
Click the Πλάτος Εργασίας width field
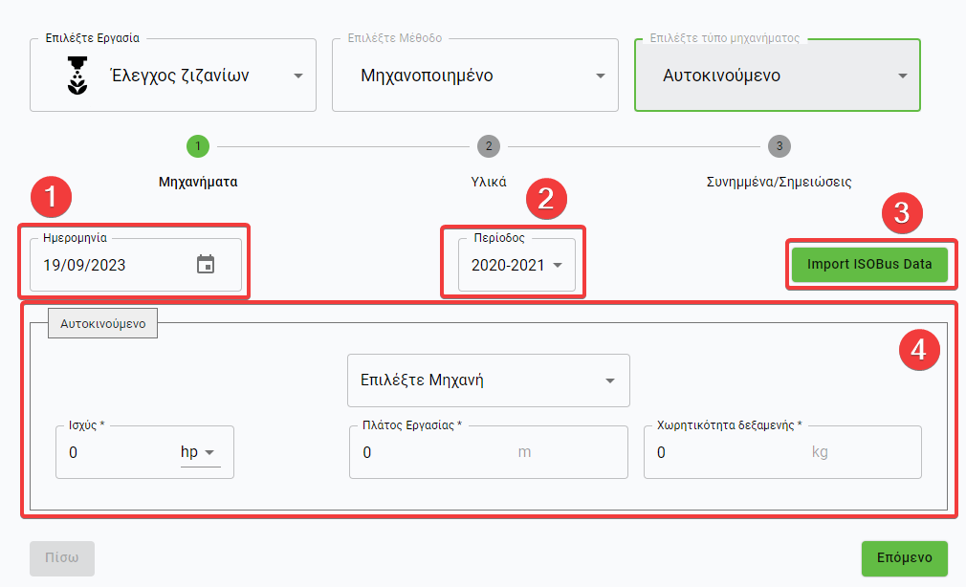click(x=430, y=452)
